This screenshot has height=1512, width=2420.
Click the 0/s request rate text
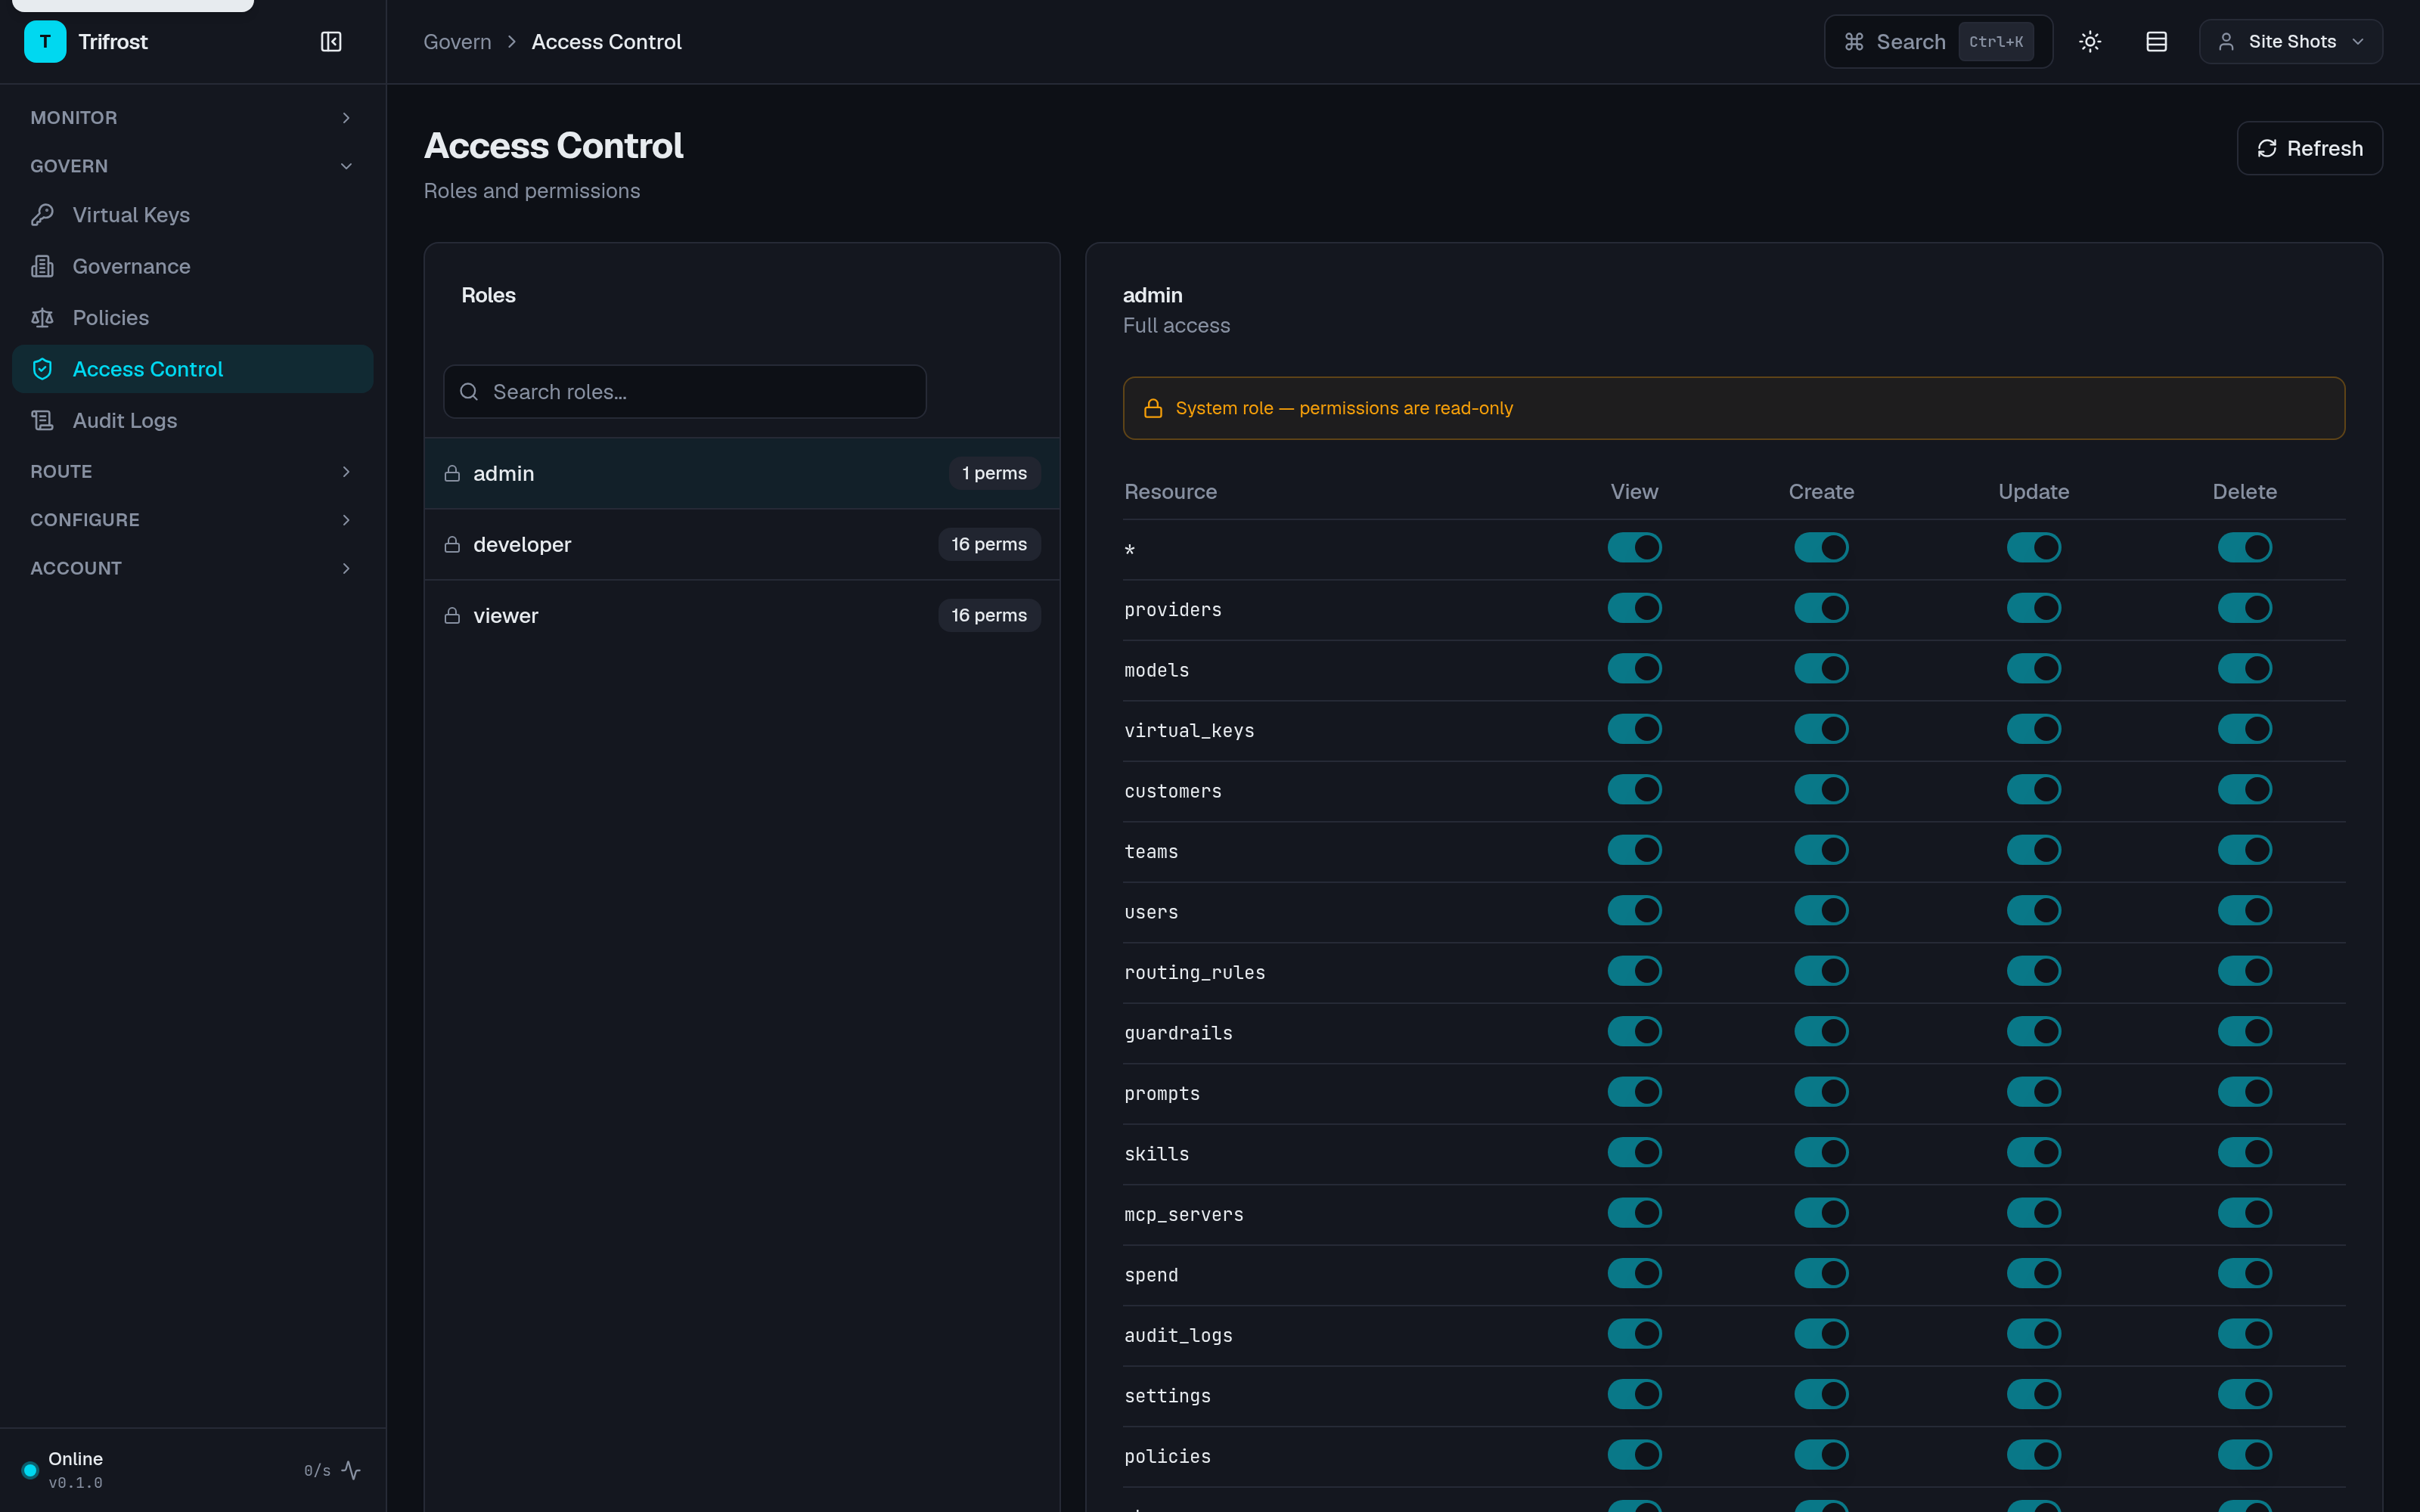317,1470
